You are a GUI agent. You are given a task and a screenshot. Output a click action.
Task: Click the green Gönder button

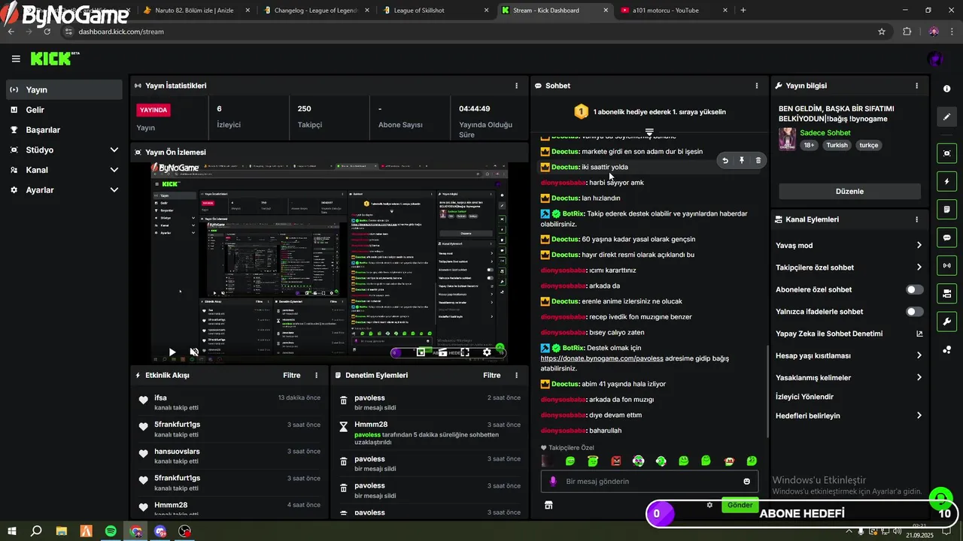[740, 505]
